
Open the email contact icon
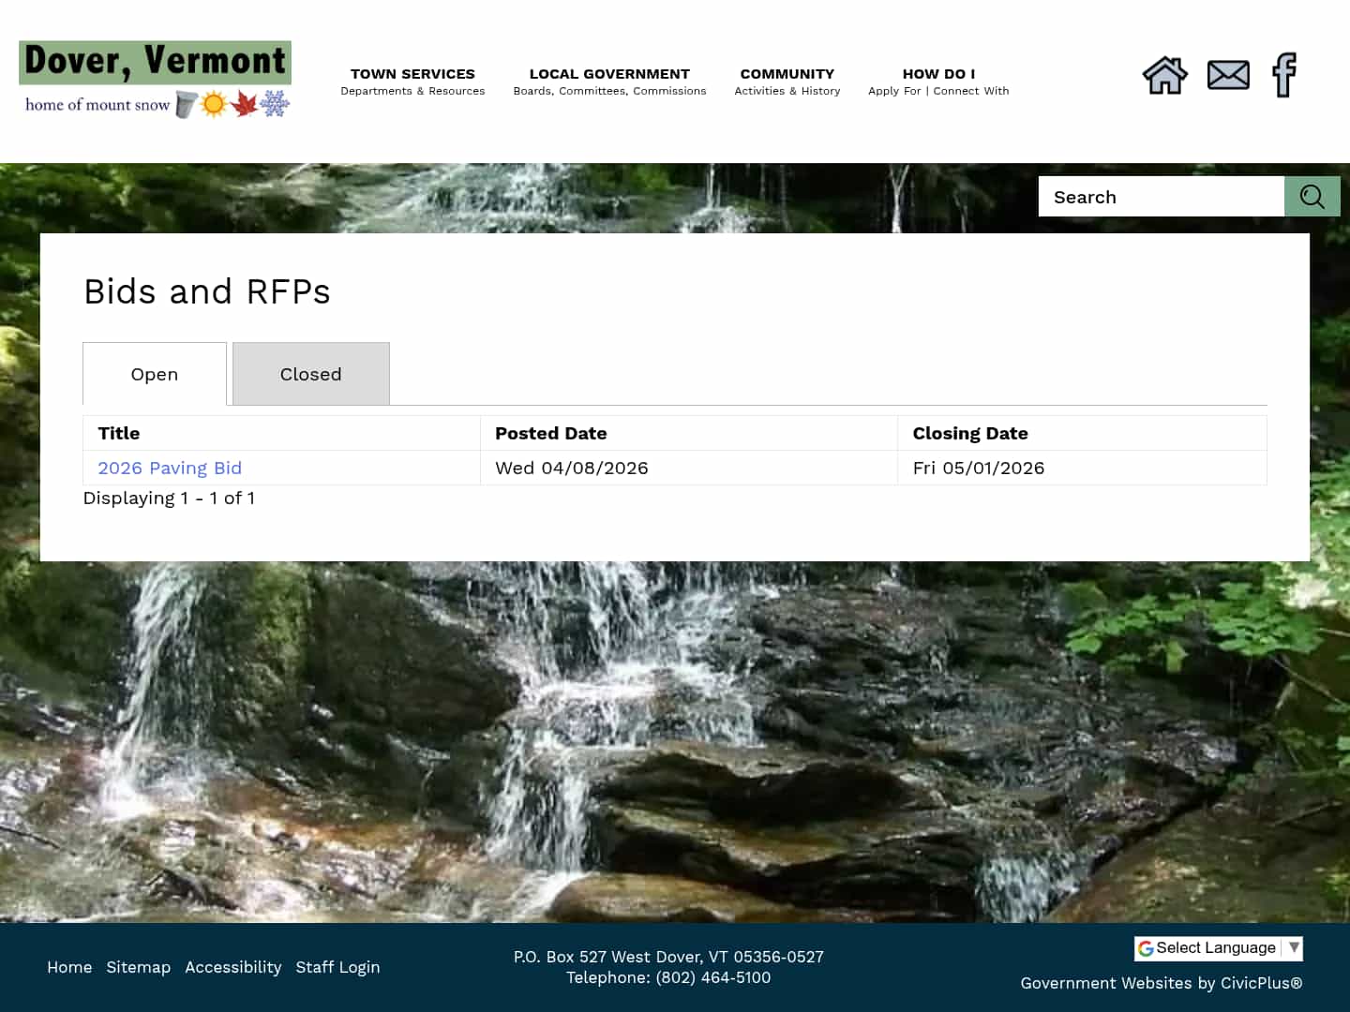pos(1228,75)
